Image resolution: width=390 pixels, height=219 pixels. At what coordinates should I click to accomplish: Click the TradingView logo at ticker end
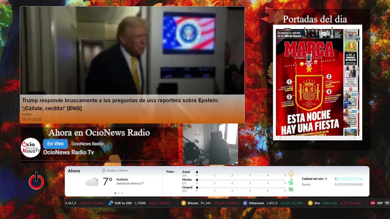387,203
